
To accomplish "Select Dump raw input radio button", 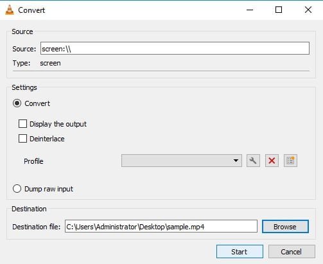I will (x=17, y=189).
